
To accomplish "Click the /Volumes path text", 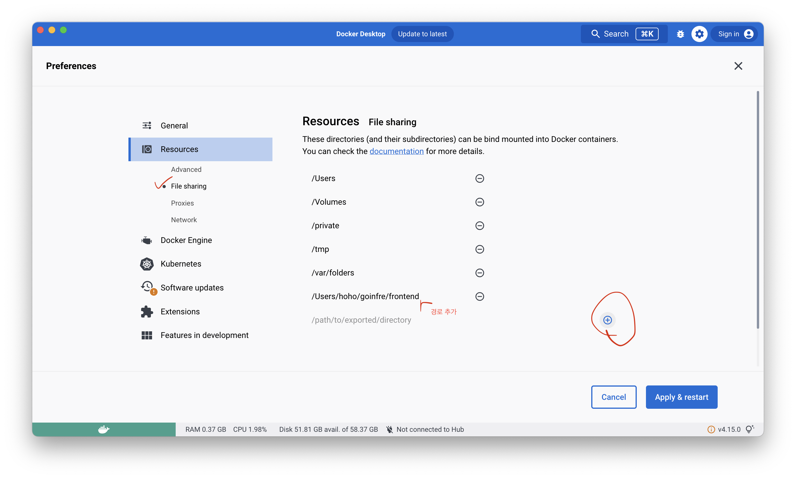I will pyautogui.click(x=329, y=202).
